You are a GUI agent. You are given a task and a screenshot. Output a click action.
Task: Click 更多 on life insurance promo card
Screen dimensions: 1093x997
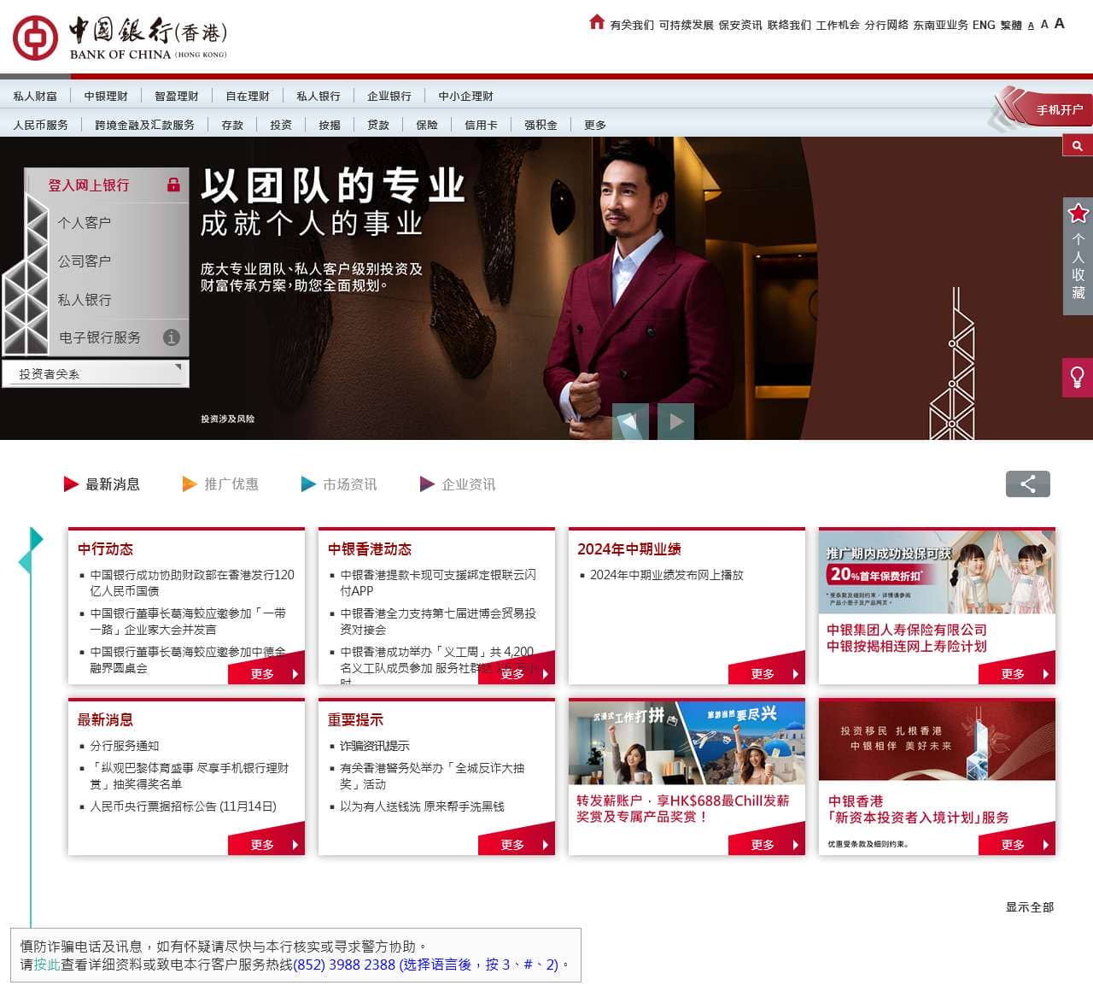tap(1017, 673)
